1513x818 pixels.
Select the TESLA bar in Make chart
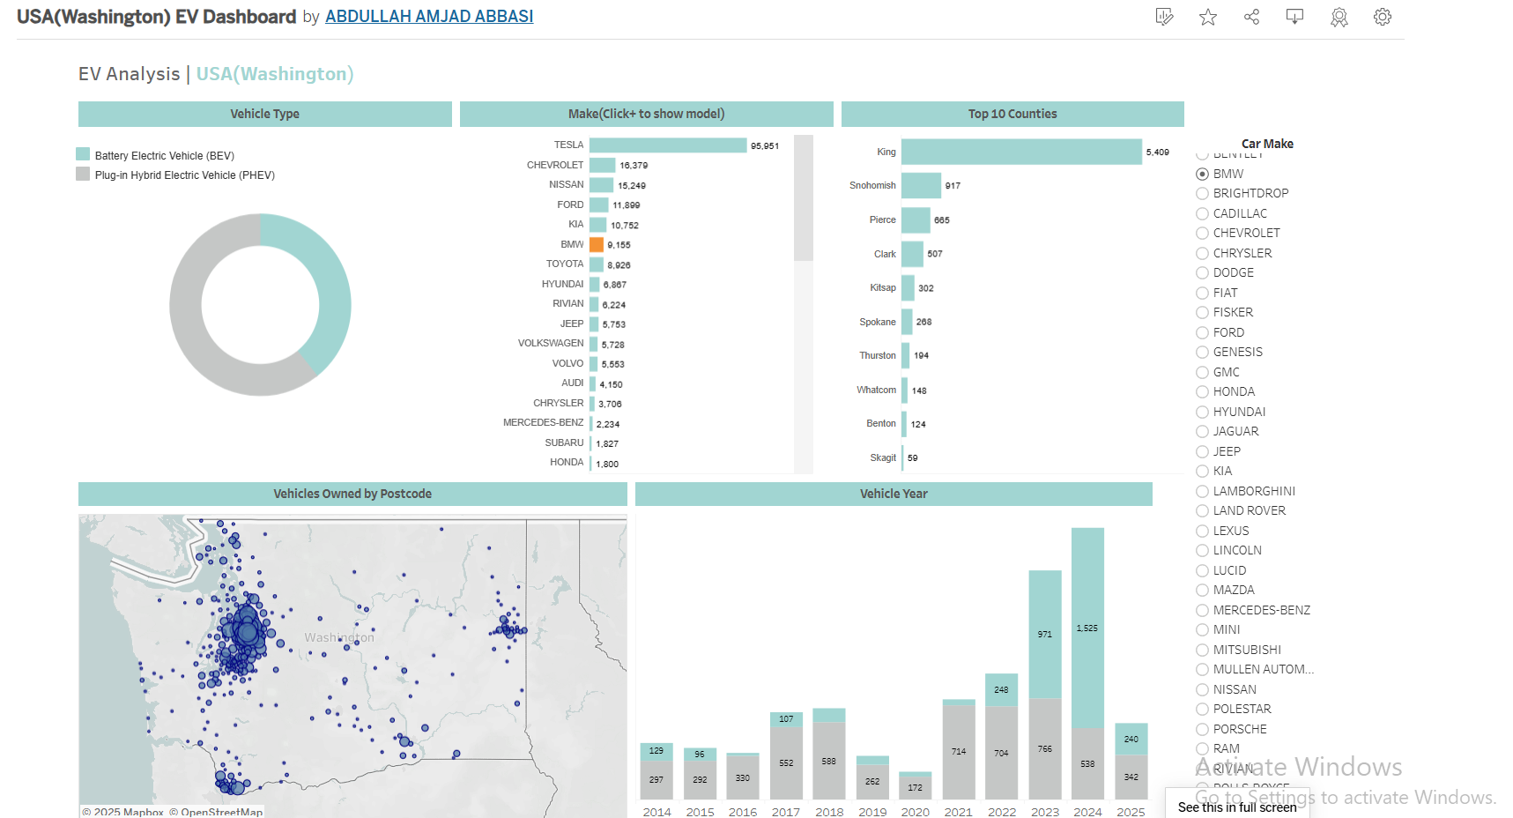pyautogui.click(x=668, y=145)
